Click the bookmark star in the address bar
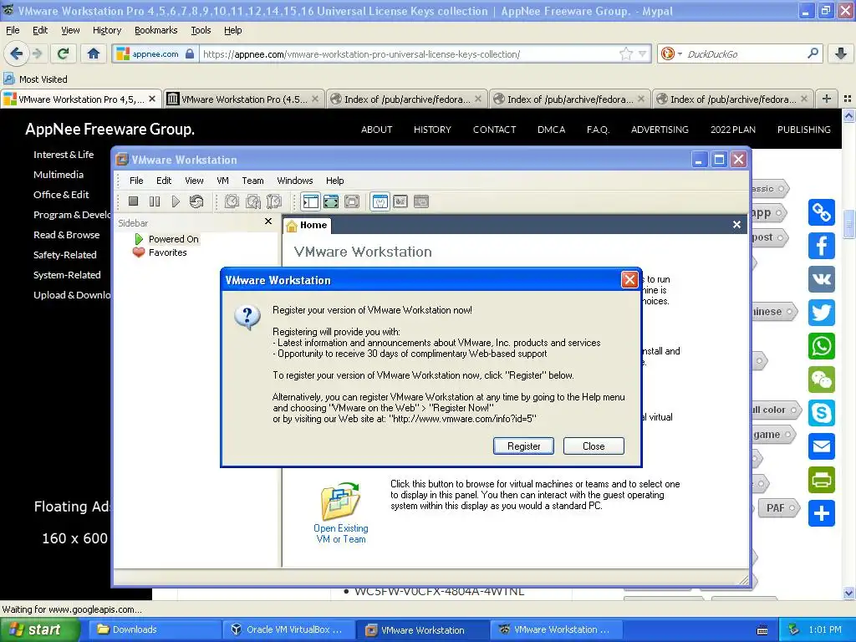The height and width of the screenshot is (642, 856). tap(626, 53)
